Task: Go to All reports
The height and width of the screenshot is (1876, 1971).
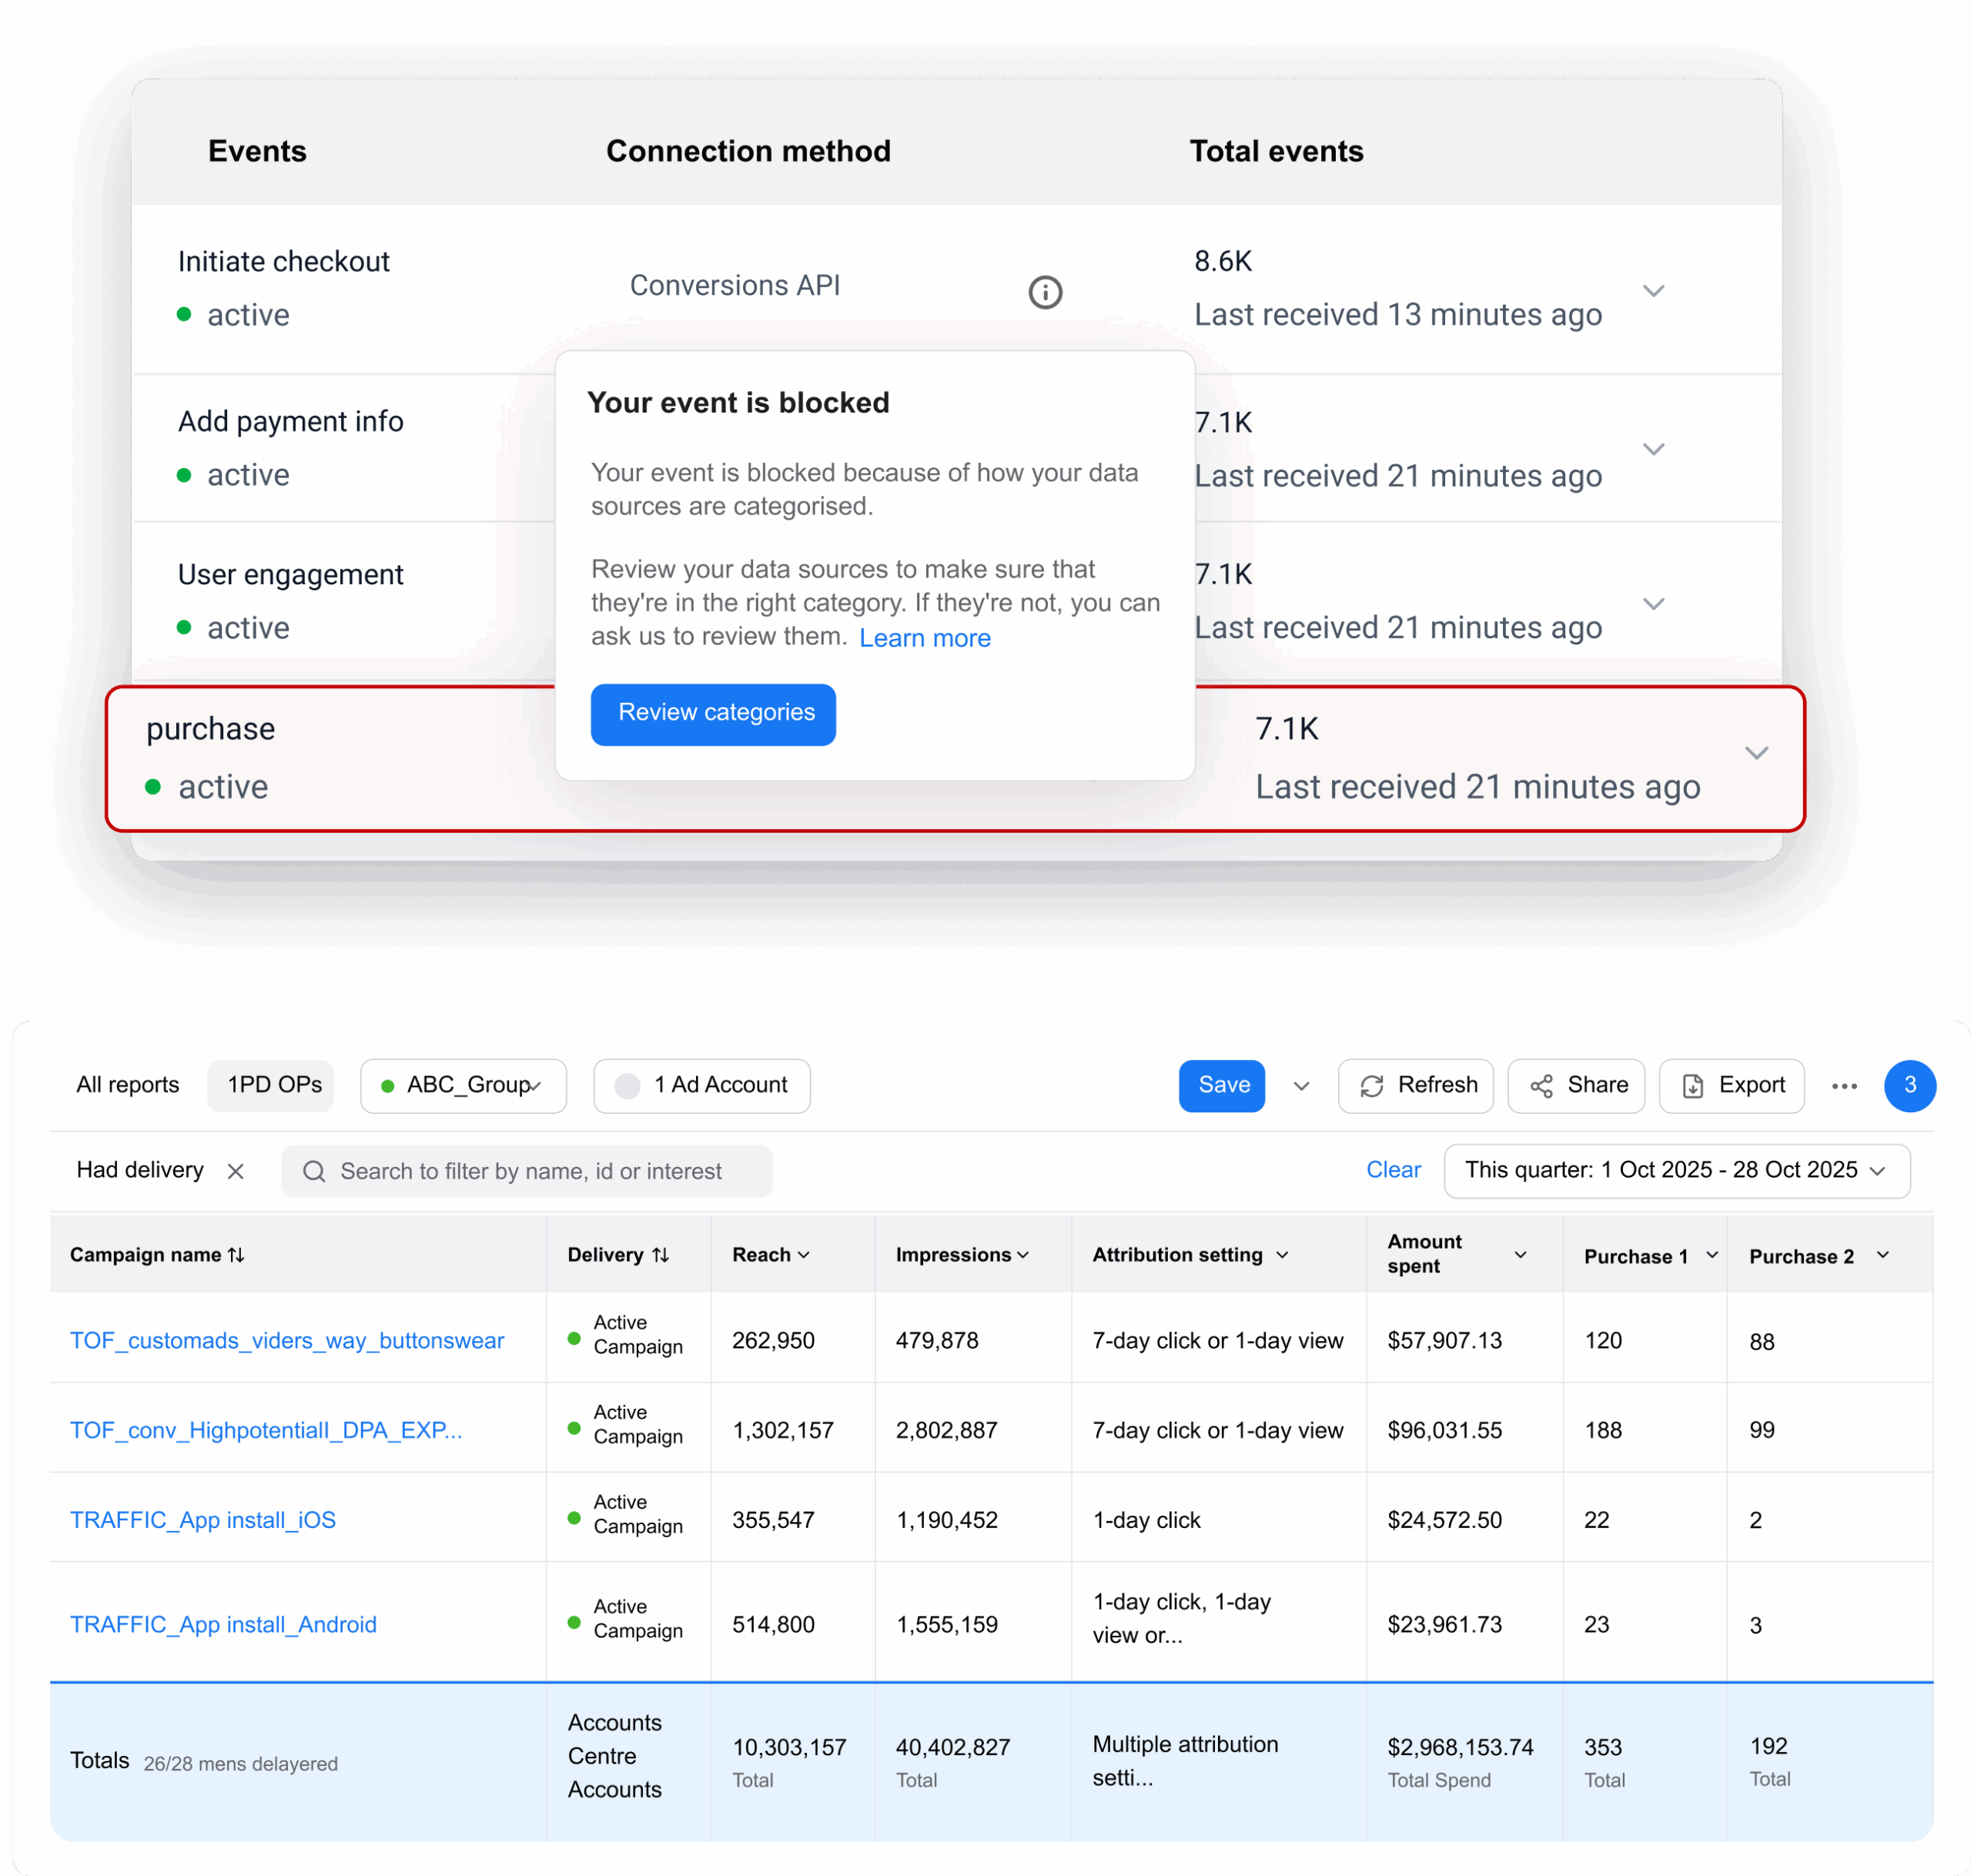Action: [x=128, y=1086]
